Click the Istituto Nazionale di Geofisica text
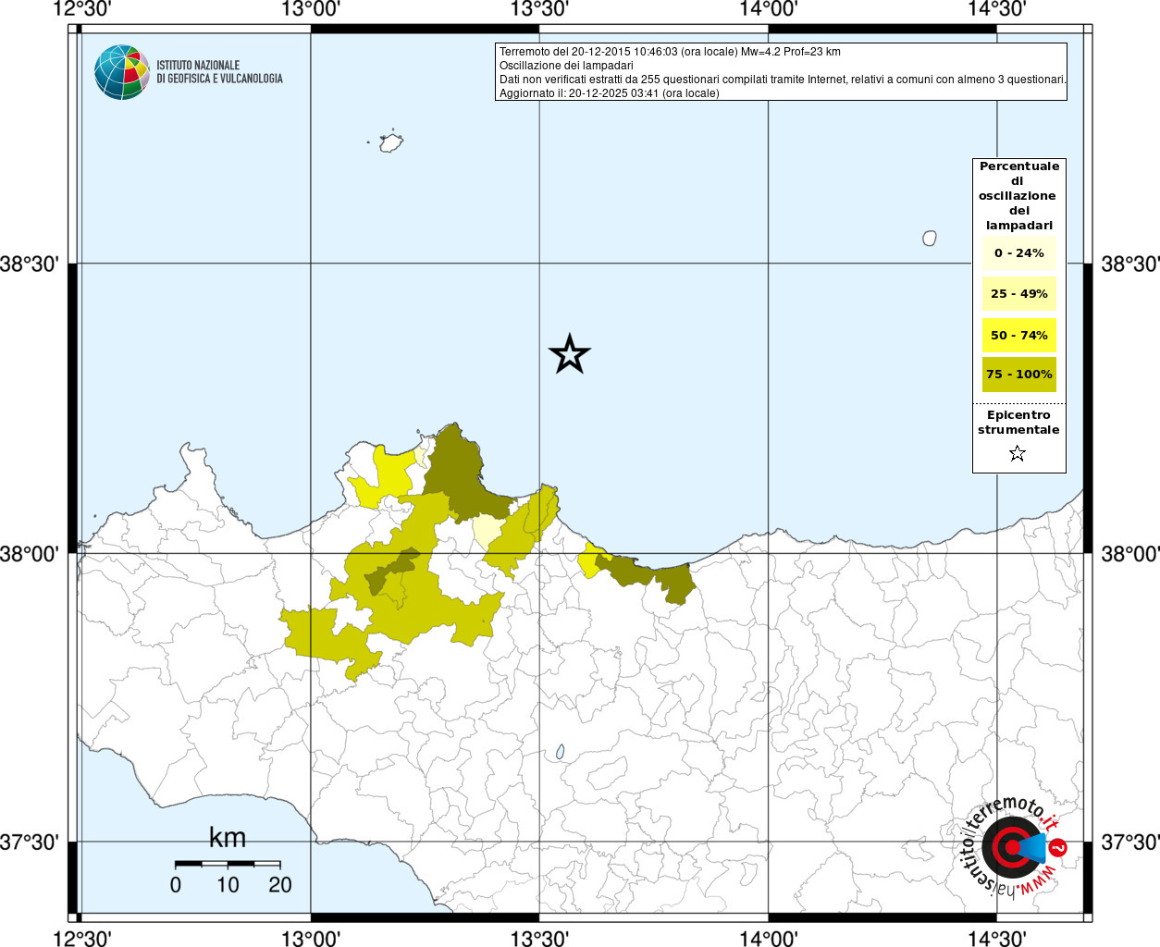Screen dimensions: 1160x947 click(219, 72)
